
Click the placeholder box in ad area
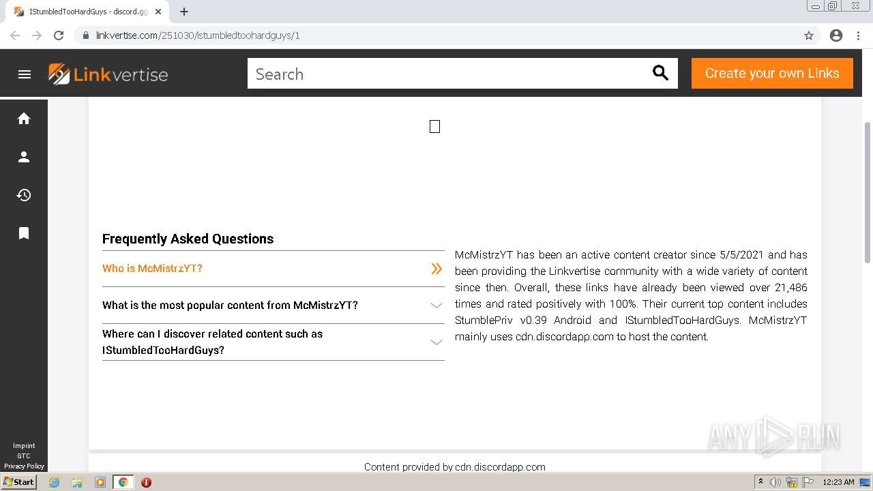pyautogui.click(x=434, y=126)
